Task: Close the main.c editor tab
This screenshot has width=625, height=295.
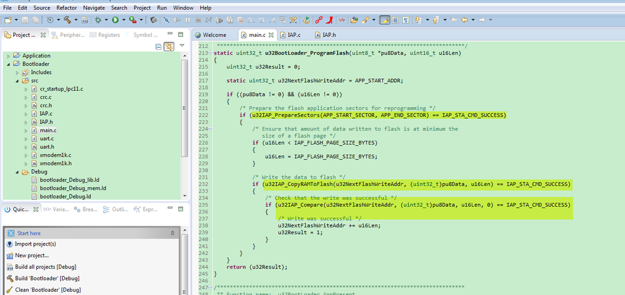Action: point(271,34)
